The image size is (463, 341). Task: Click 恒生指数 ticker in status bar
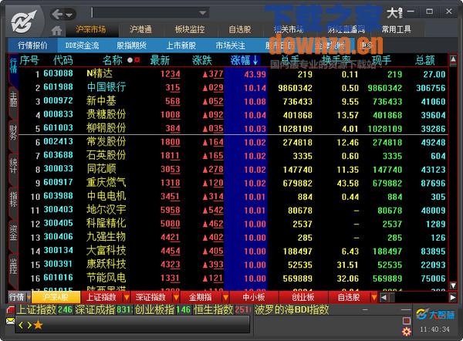(x=222, y=309)
